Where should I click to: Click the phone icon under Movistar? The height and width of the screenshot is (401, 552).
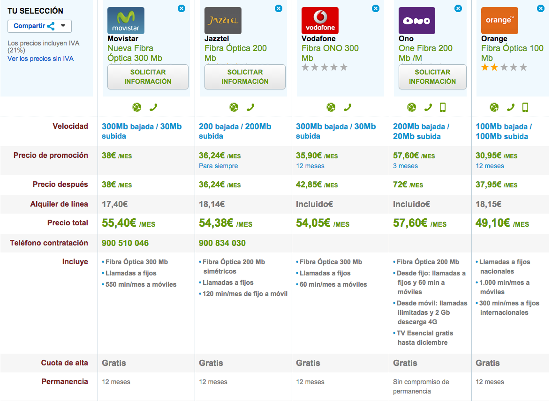153,107
